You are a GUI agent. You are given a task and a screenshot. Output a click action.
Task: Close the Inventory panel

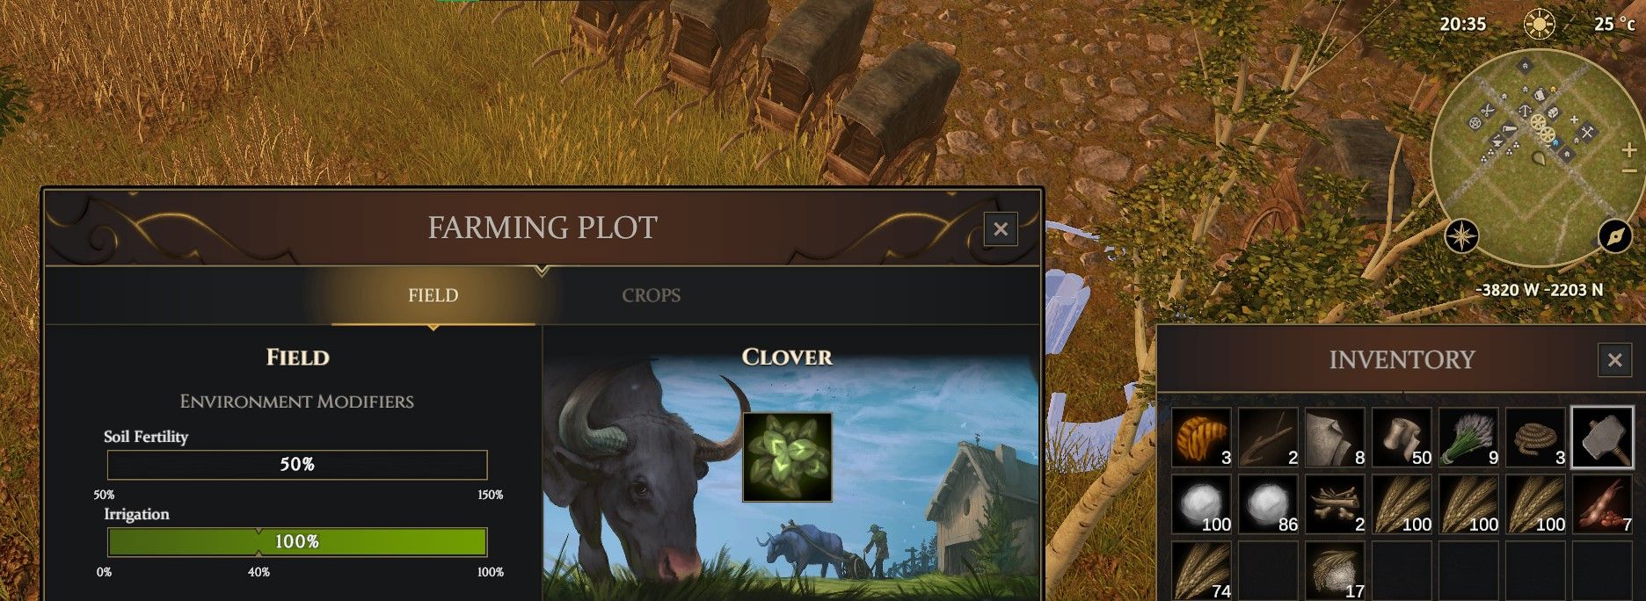[1614, 359]
